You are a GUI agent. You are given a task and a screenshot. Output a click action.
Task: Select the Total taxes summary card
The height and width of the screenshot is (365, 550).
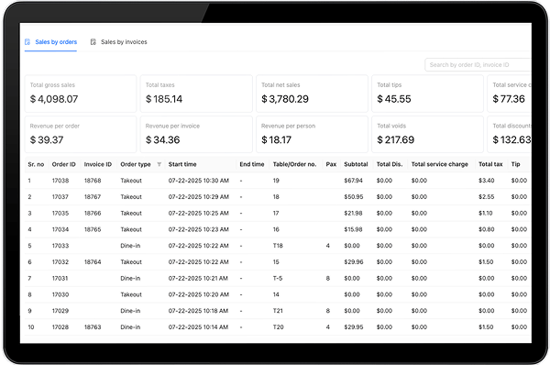pos(196,94)
